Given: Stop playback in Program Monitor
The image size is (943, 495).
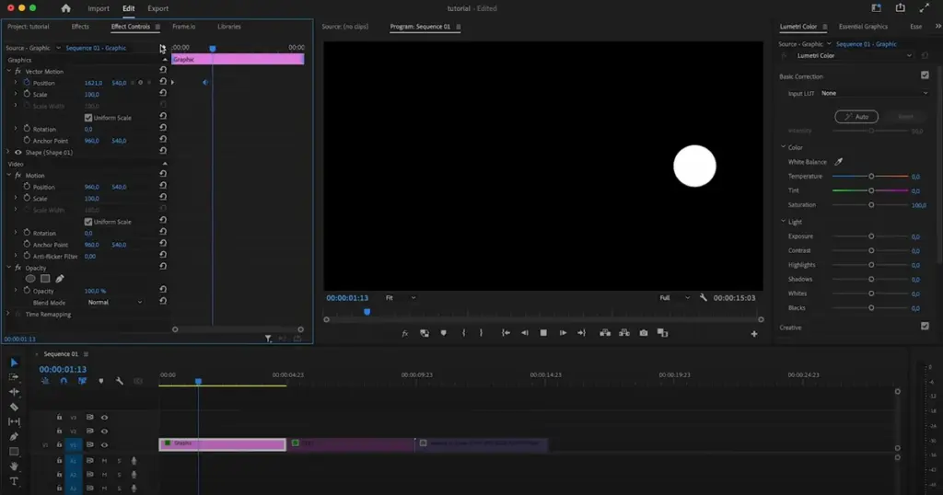Looking at the screenshot, I should pyautogui.click(x=543, y=333).
